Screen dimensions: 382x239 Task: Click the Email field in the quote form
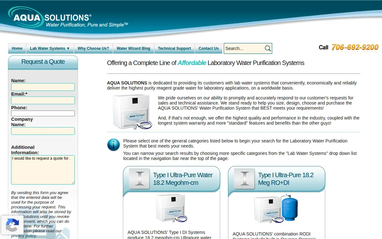43,100
